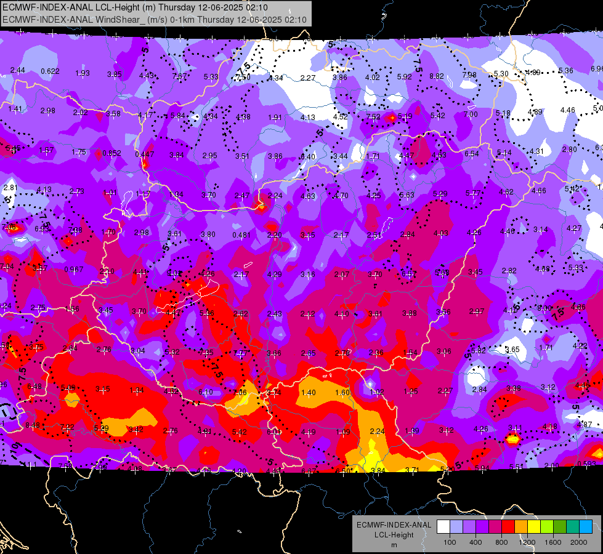The width and height of the screenshot is (603, 554).
Task: Click the sky blue legend swatch
Action: [x=586, y=526]
